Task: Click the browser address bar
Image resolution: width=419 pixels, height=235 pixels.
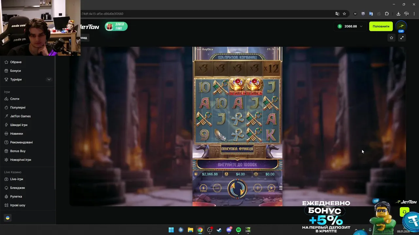Action: pos(209,14)
